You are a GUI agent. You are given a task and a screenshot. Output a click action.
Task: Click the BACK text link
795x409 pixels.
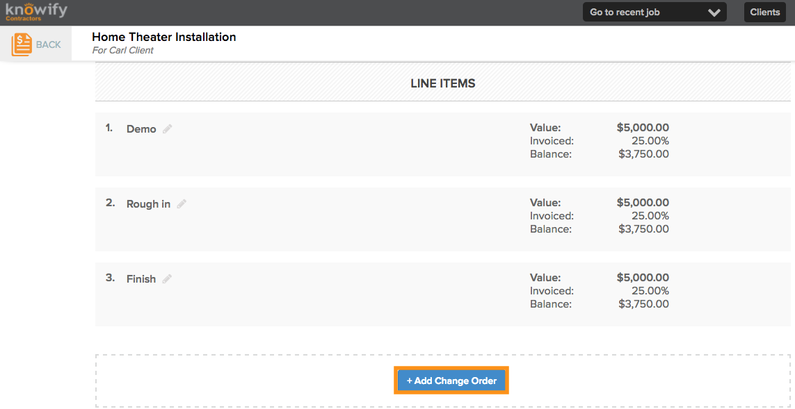pos(48,44)
